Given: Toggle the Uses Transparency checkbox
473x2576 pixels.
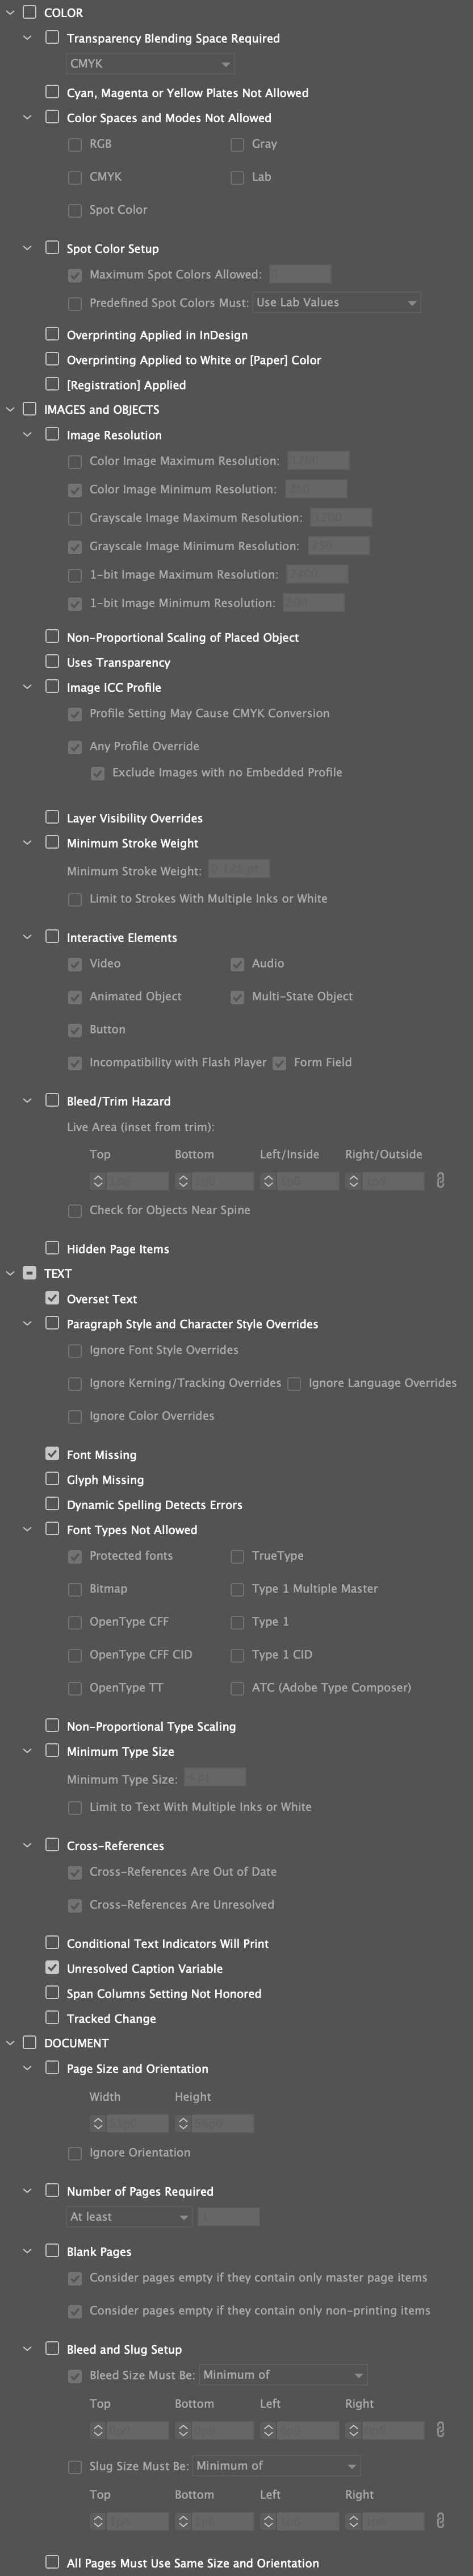Looking at the screenshot, I should [x=52, y=662].
